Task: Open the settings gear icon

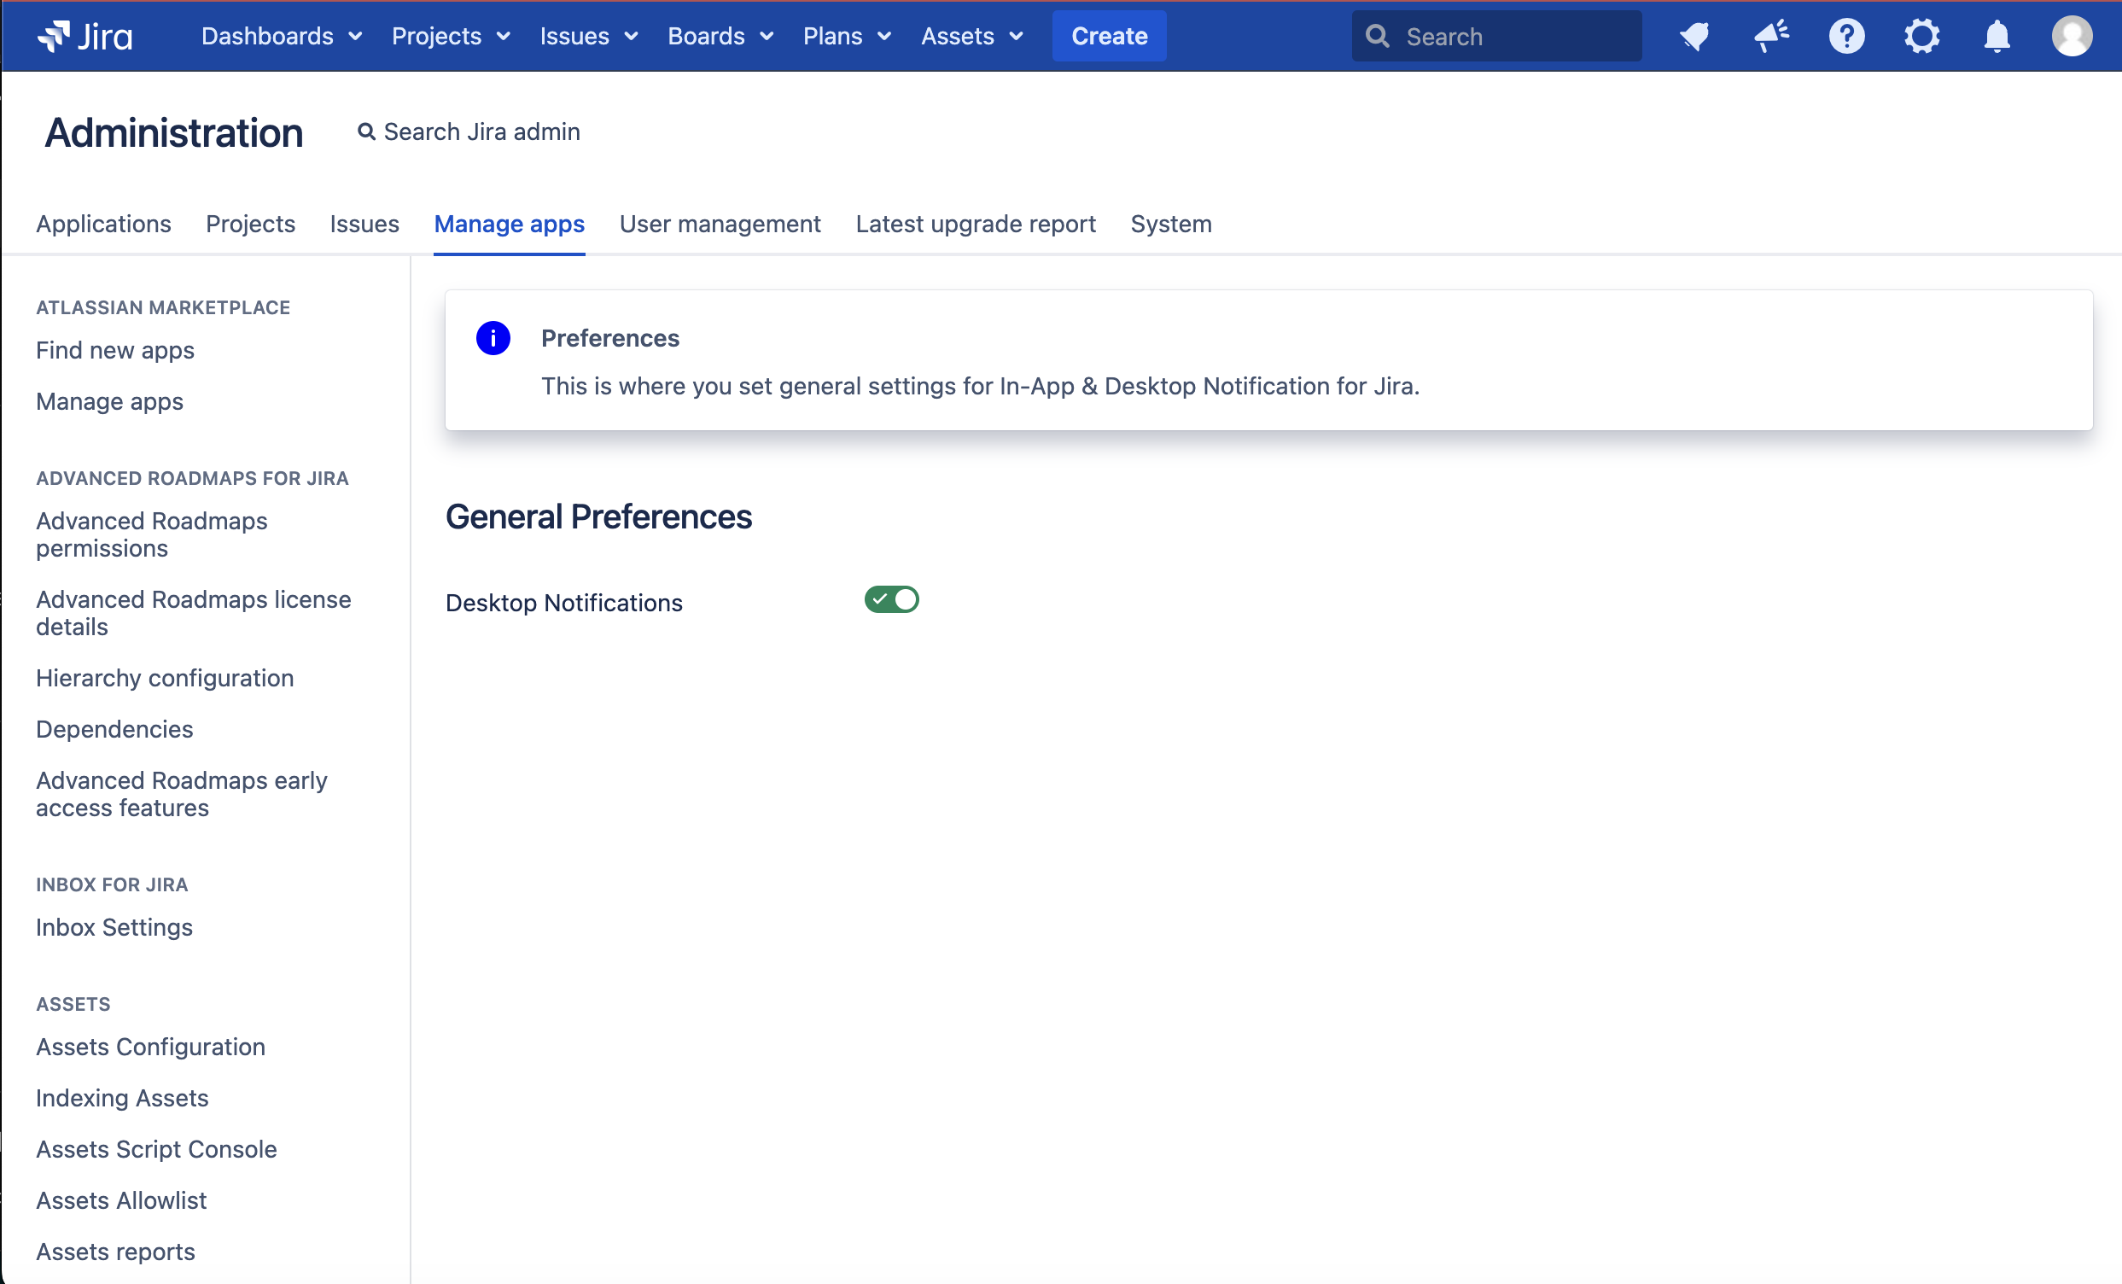Action: coord(1921,36)
